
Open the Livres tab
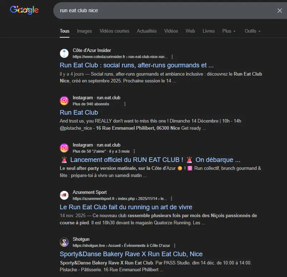(208, 31)
